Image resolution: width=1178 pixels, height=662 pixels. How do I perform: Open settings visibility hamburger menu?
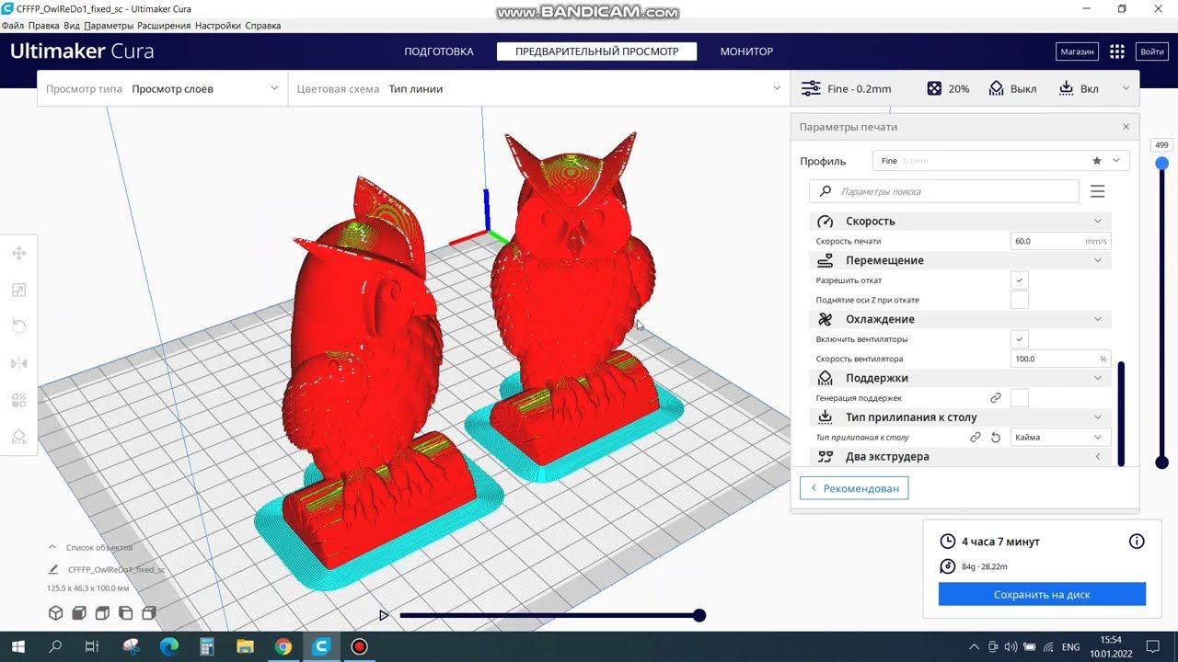coord(1097,191)
